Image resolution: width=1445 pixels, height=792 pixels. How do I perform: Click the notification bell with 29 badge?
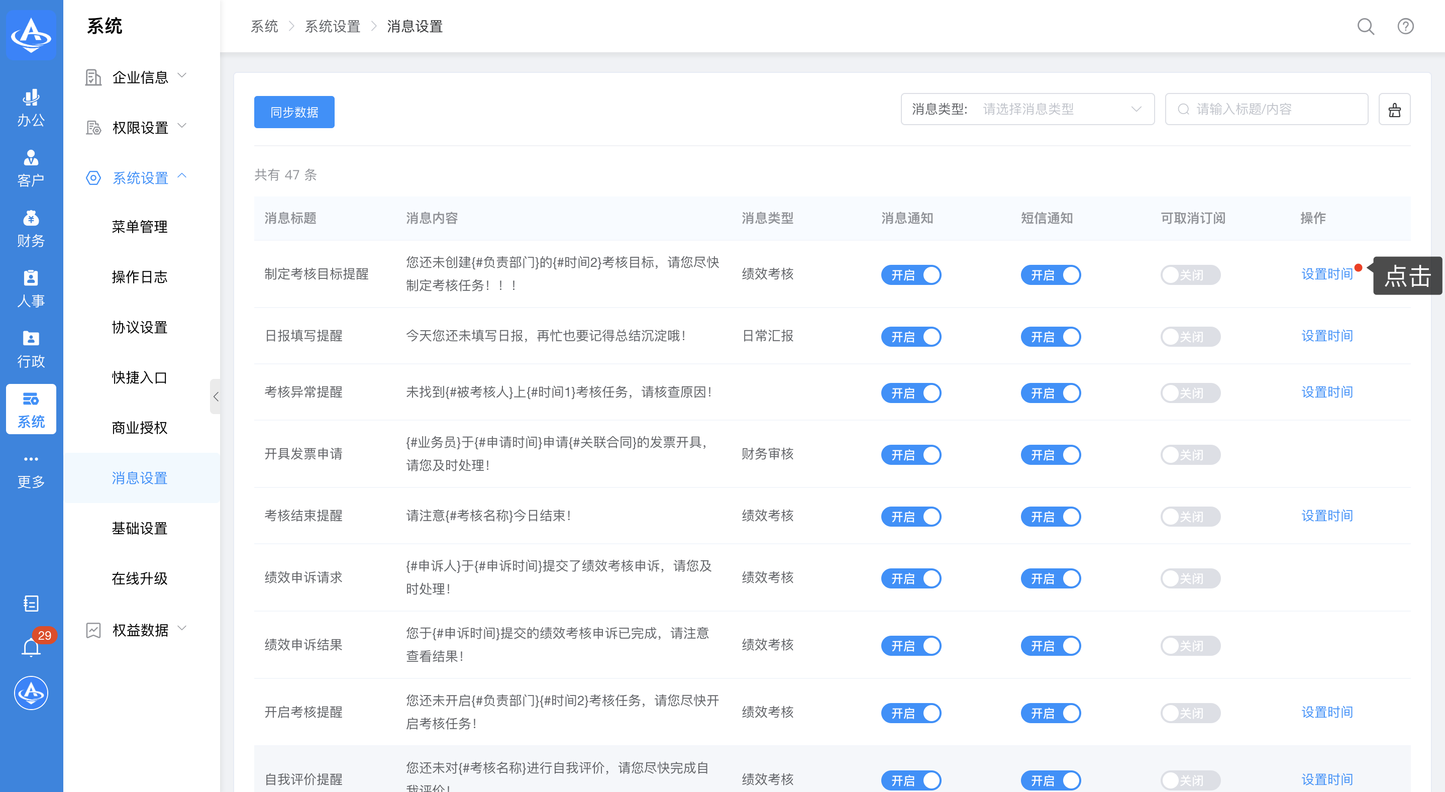(x=31, y=647)
